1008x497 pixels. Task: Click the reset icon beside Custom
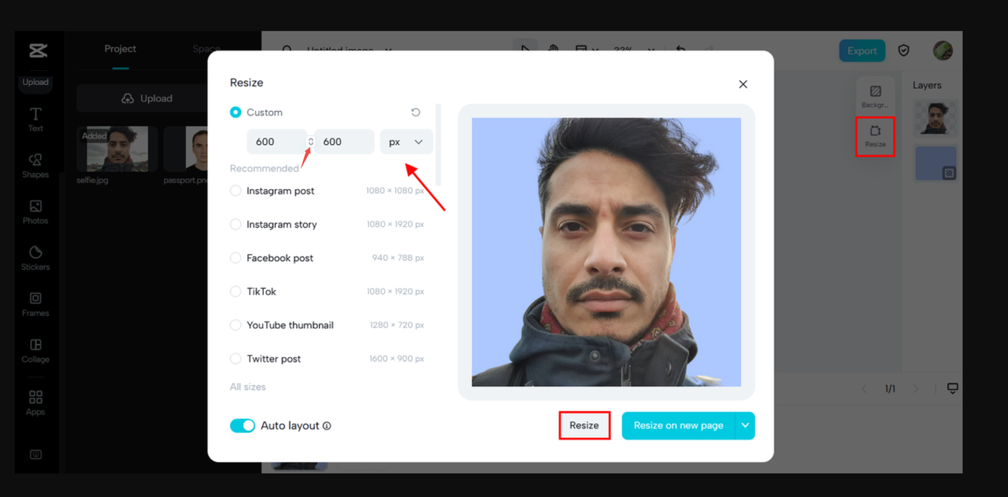click(416, 113)
